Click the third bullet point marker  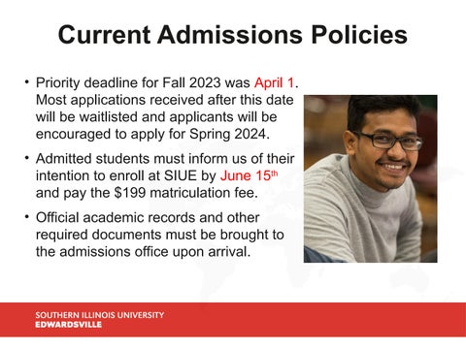pyautogui.click(x=27, y=217)
